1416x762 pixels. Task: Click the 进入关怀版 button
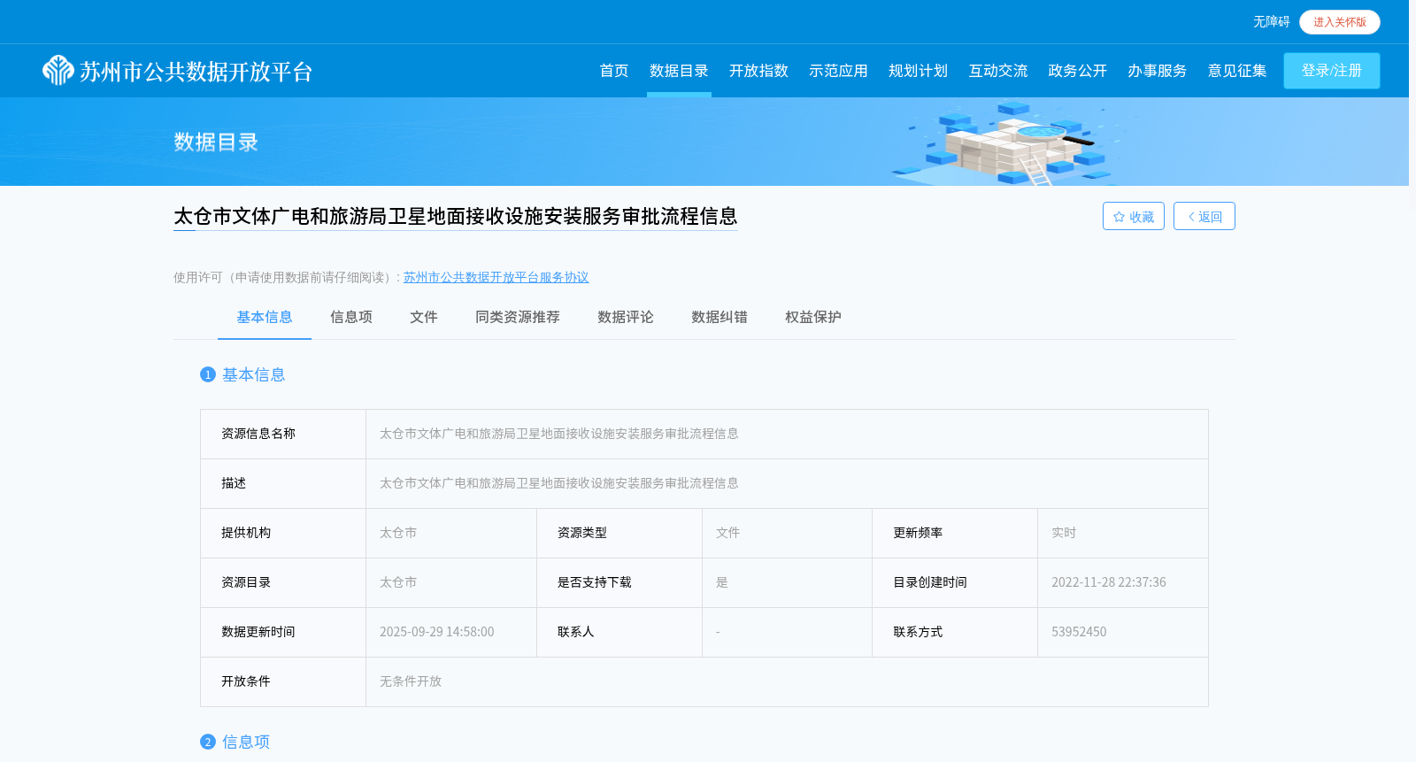[1340, 22]
